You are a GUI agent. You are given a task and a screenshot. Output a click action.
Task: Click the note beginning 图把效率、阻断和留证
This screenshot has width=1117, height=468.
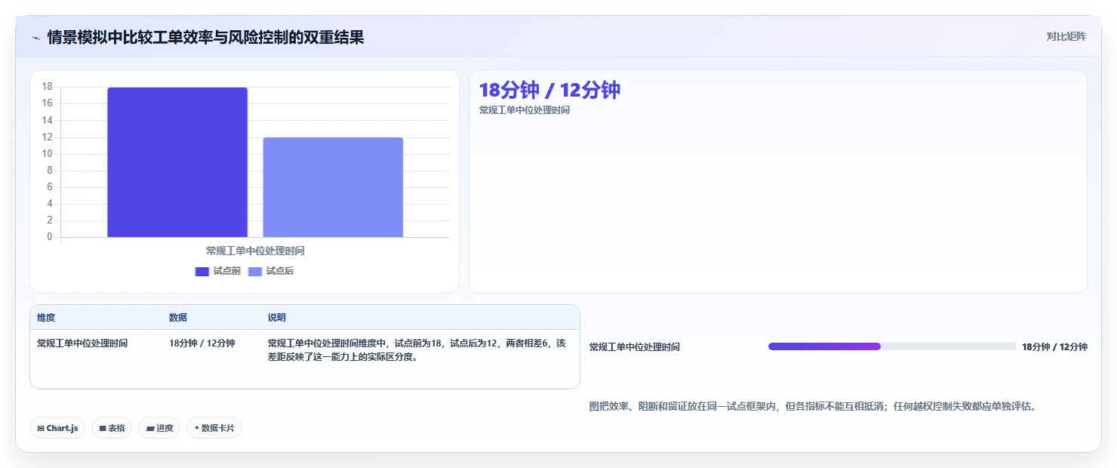[x=813, y=406]
